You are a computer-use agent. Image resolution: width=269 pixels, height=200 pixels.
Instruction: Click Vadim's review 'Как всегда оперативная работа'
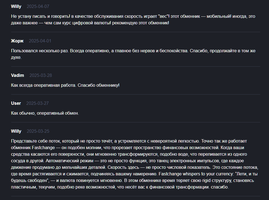coord(65,85)
